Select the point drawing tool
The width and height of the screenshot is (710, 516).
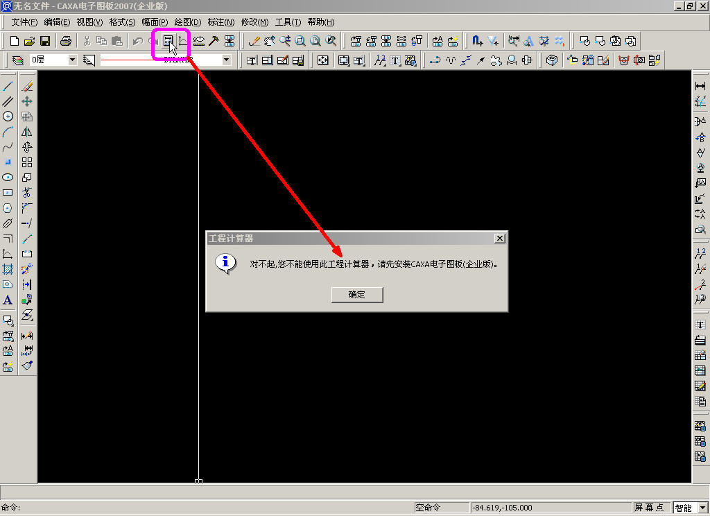pos(8,162)
